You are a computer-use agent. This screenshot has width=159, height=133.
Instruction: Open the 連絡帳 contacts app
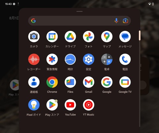(34, 82)
